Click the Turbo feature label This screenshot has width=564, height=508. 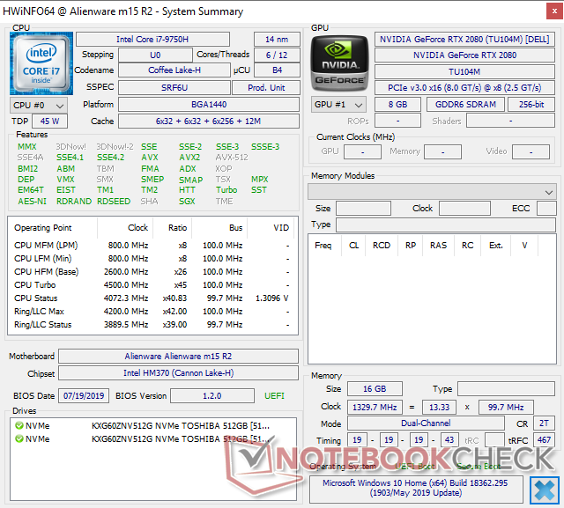tap(226, 189)
